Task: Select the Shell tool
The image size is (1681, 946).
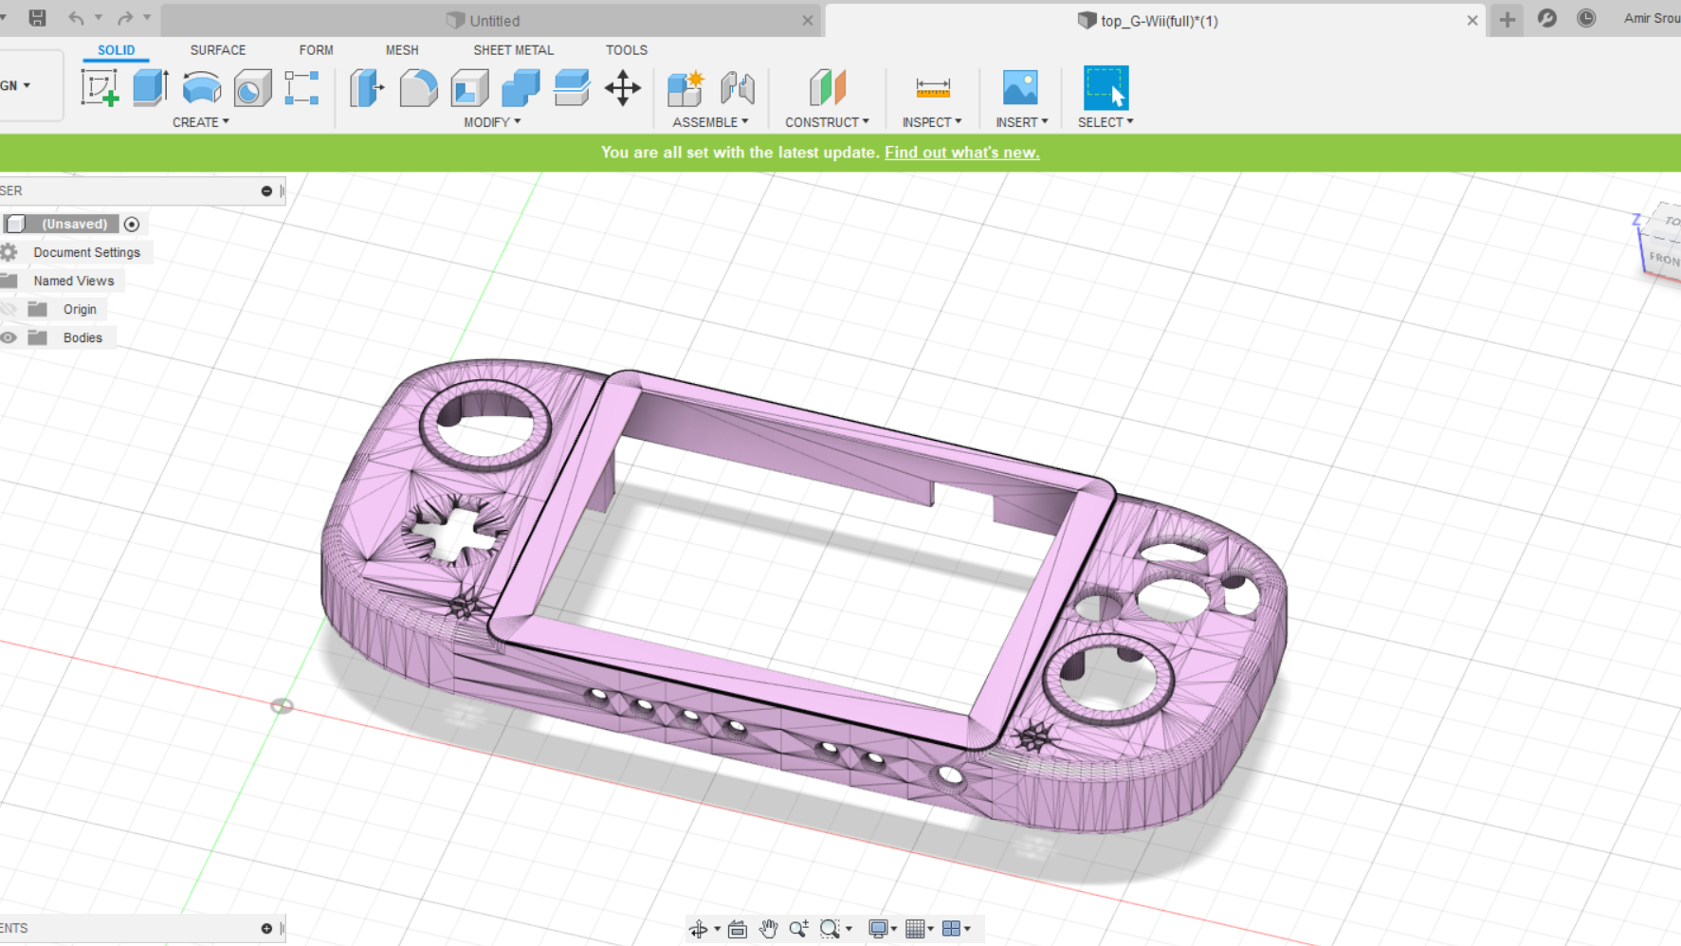Action: (469, 88)
